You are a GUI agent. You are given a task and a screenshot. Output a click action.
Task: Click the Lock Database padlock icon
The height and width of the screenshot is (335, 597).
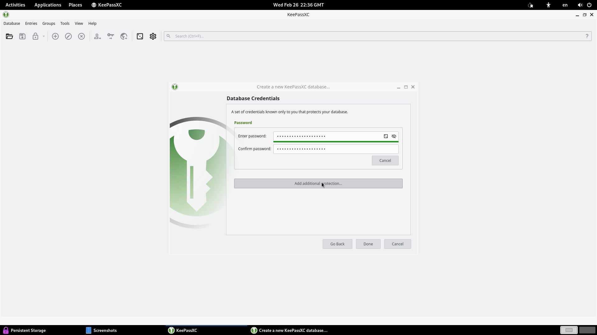coord(35,36)
